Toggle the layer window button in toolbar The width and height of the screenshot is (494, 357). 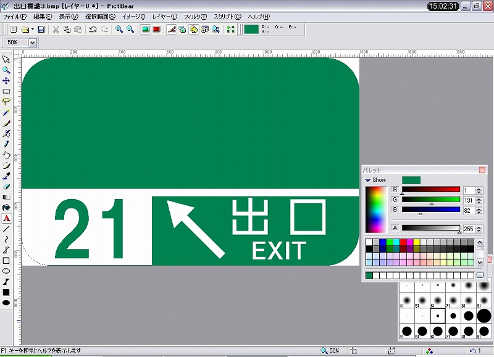click(x=182, y=29)
